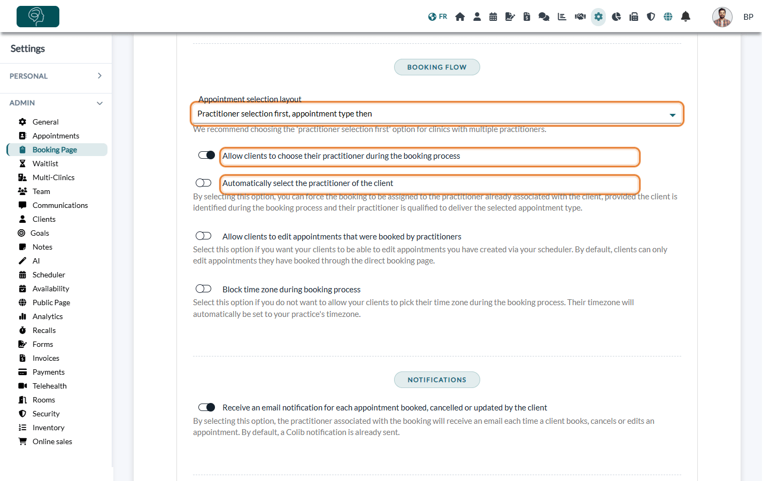
Task: Toggle 'Allow clients to choose their practitioner' switch
Action: [x=206, y=155]
